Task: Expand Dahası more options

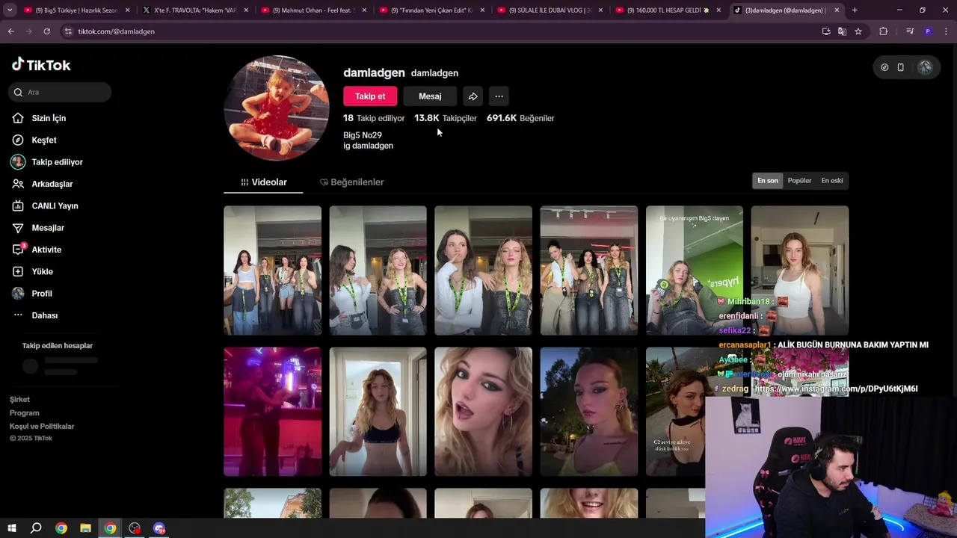Action: point(35,315)
